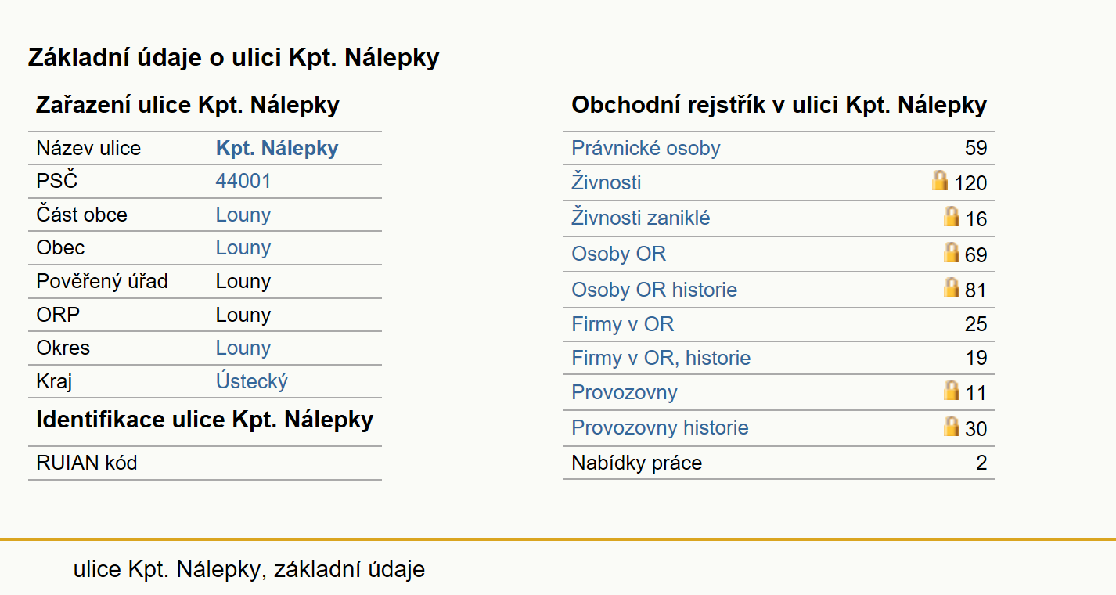Click Louny link in Část obce row

[x=243, y=215]
